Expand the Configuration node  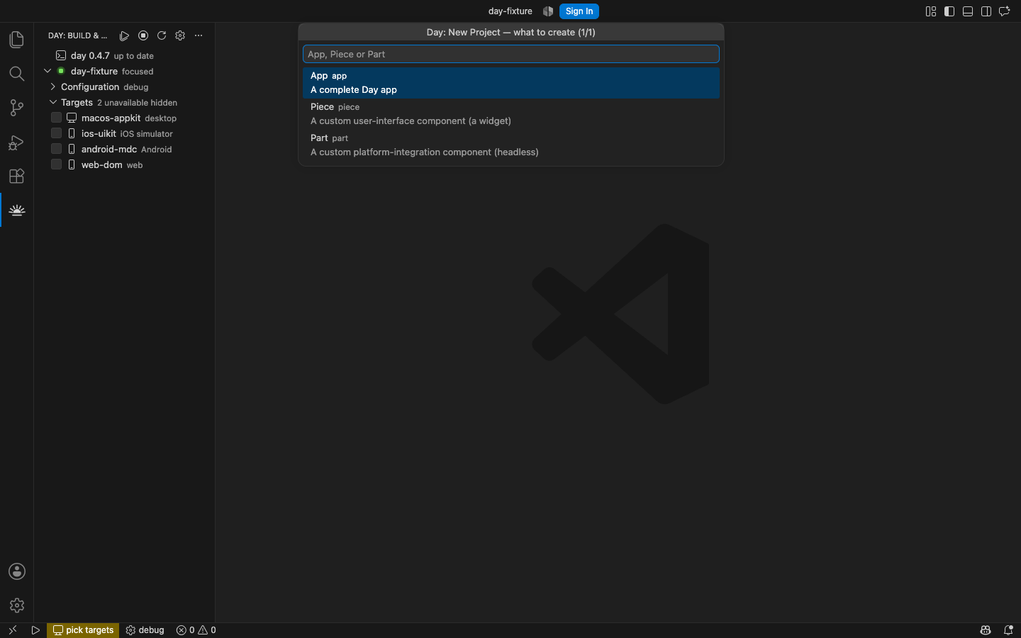pyautogui.click(x=52, y=86)
